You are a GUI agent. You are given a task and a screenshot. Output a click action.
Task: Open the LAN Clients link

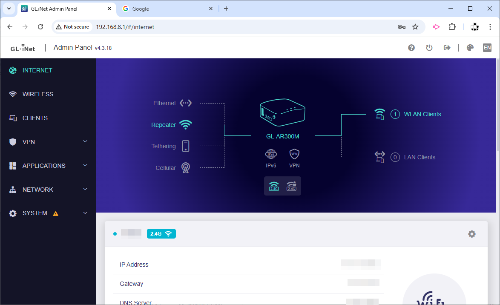[420, 157]
